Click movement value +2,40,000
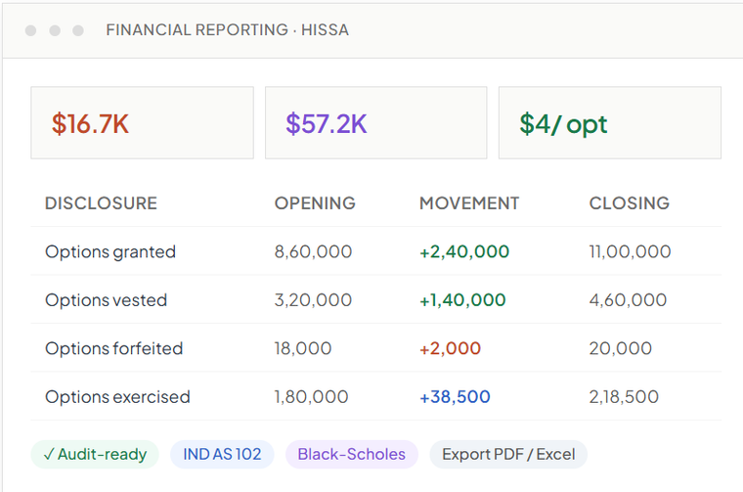Screen dimensions: 743x492 pos(464,251)
